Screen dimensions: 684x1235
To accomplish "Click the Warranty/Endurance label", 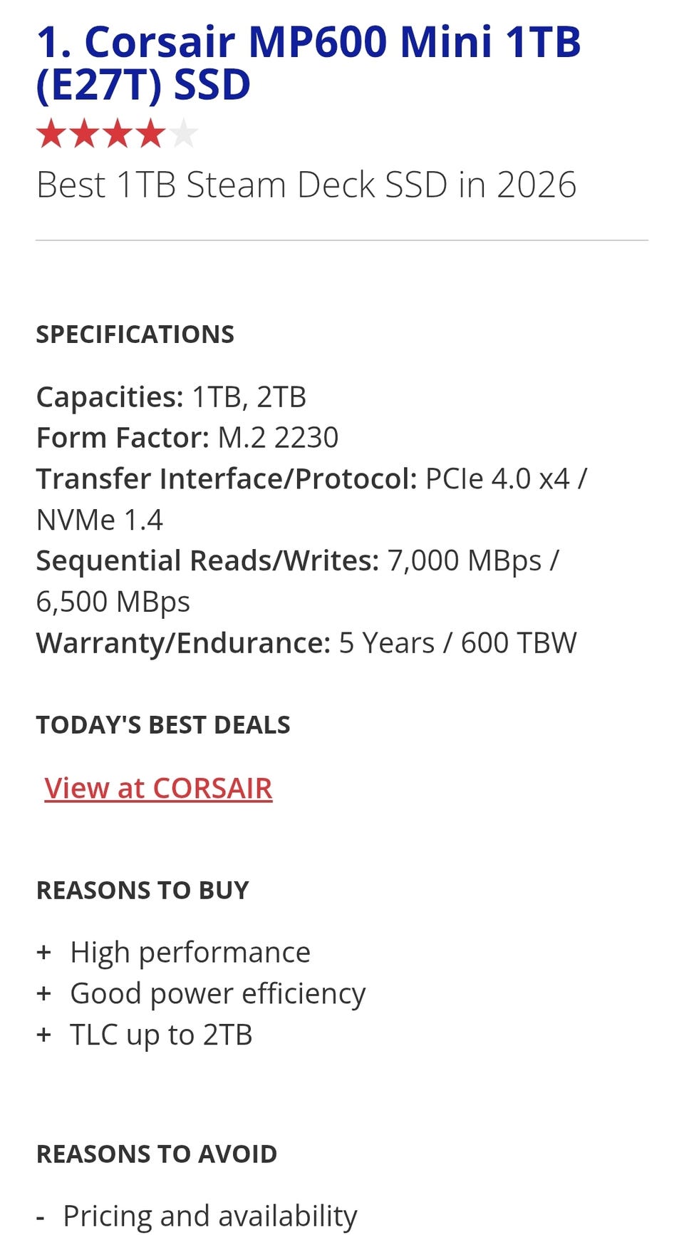I will pyautogui.click(x=183, y=643).
